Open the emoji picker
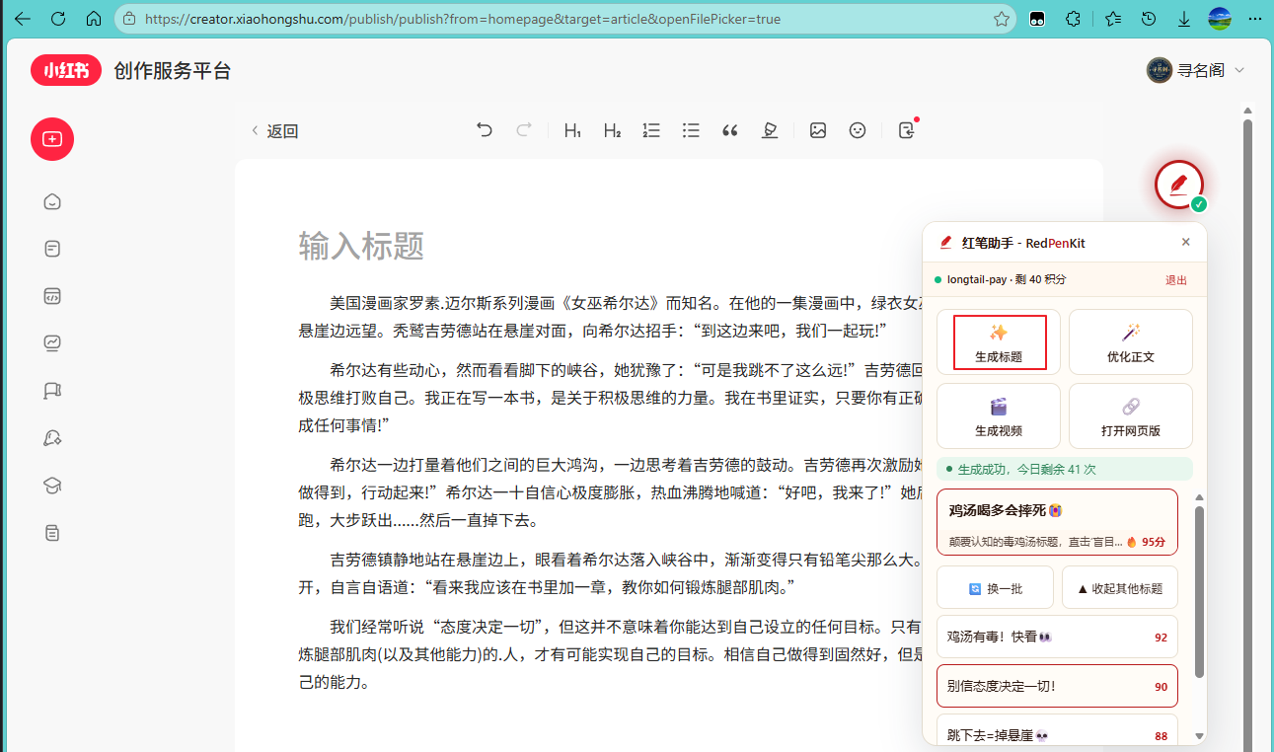This screenshot has height=752, width=1274. 858,130
